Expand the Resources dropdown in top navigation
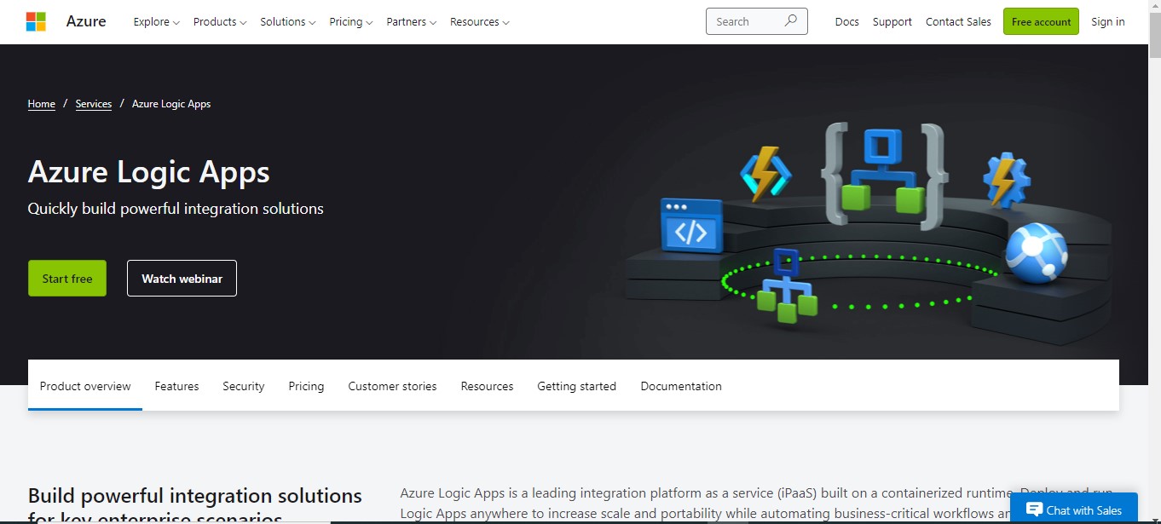This screenshot has width=1161, height=524. pos(480,22)
